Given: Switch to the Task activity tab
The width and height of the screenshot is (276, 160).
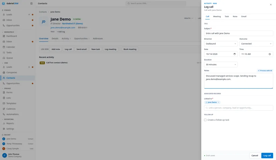Looking at the screenshot, I should tap(227, 16).
